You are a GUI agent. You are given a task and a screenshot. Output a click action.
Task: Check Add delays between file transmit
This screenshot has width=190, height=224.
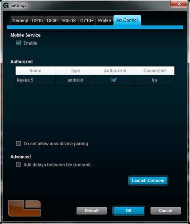[x=18, y=165]
